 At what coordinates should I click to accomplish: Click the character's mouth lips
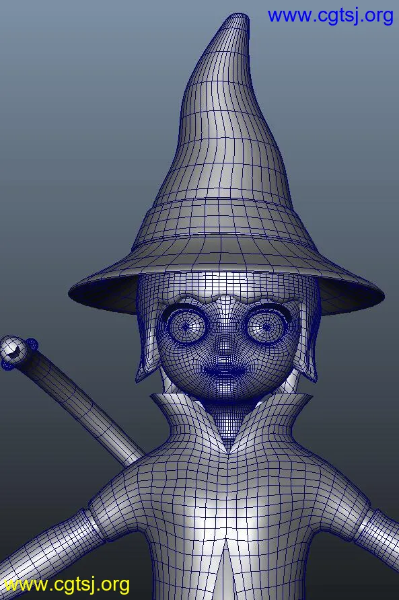(224, 371)
